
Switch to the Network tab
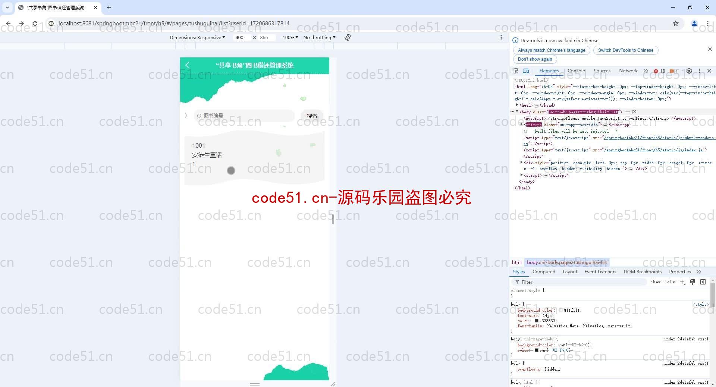point(628,71)
